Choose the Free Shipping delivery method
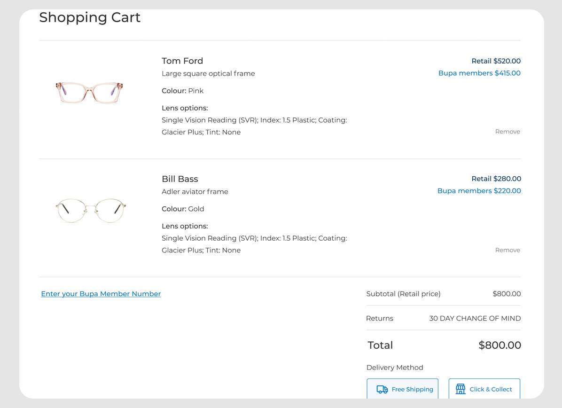Viewport: 562px width, 408px height. (403, 389)
